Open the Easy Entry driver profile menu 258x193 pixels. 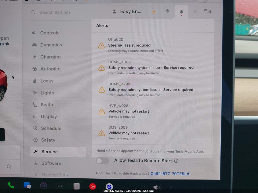(127, 12)
